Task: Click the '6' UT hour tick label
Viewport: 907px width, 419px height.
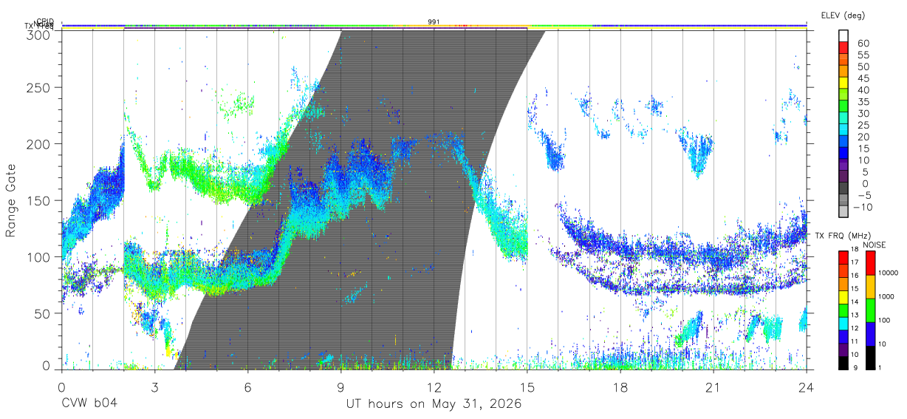Action: click(247, 386)
